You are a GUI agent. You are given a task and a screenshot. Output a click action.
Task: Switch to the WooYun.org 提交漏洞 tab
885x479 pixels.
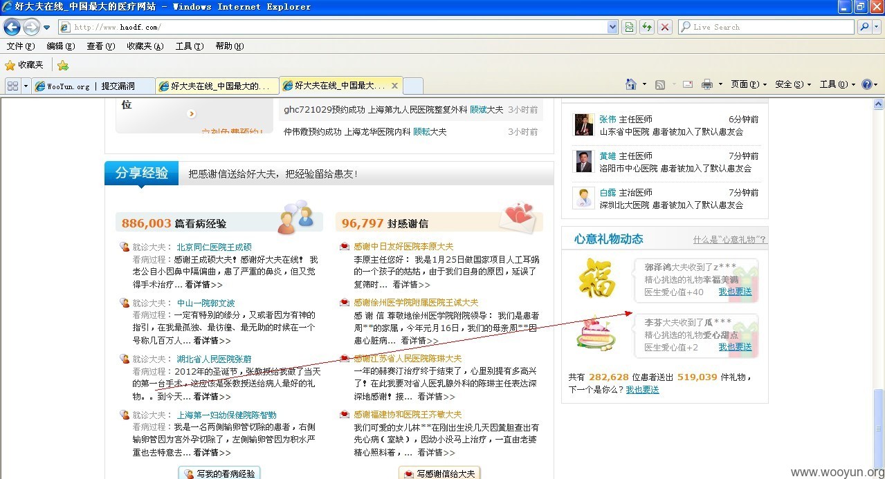(93, 86)
